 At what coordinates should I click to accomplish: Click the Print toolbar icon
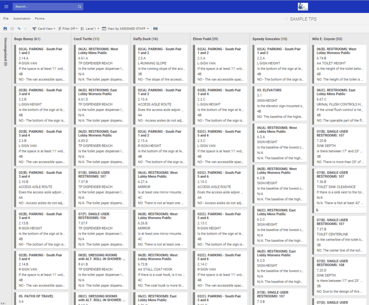coord(12,29)
